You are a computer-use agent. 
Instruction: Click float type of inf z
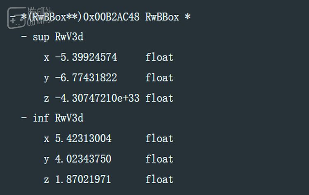coord(159,179)
